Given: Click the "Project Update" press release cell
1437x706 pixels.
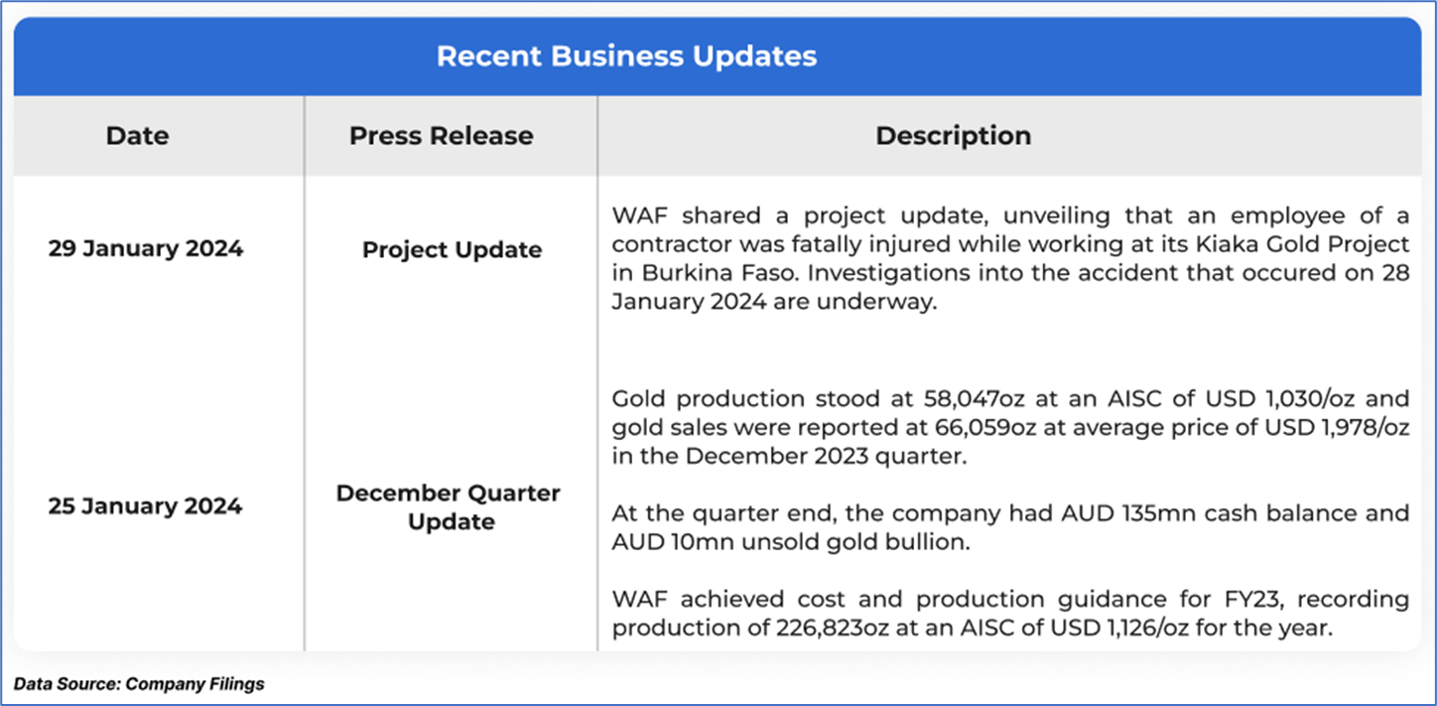Looking at the screenshot, I should [x=452, y=249].
